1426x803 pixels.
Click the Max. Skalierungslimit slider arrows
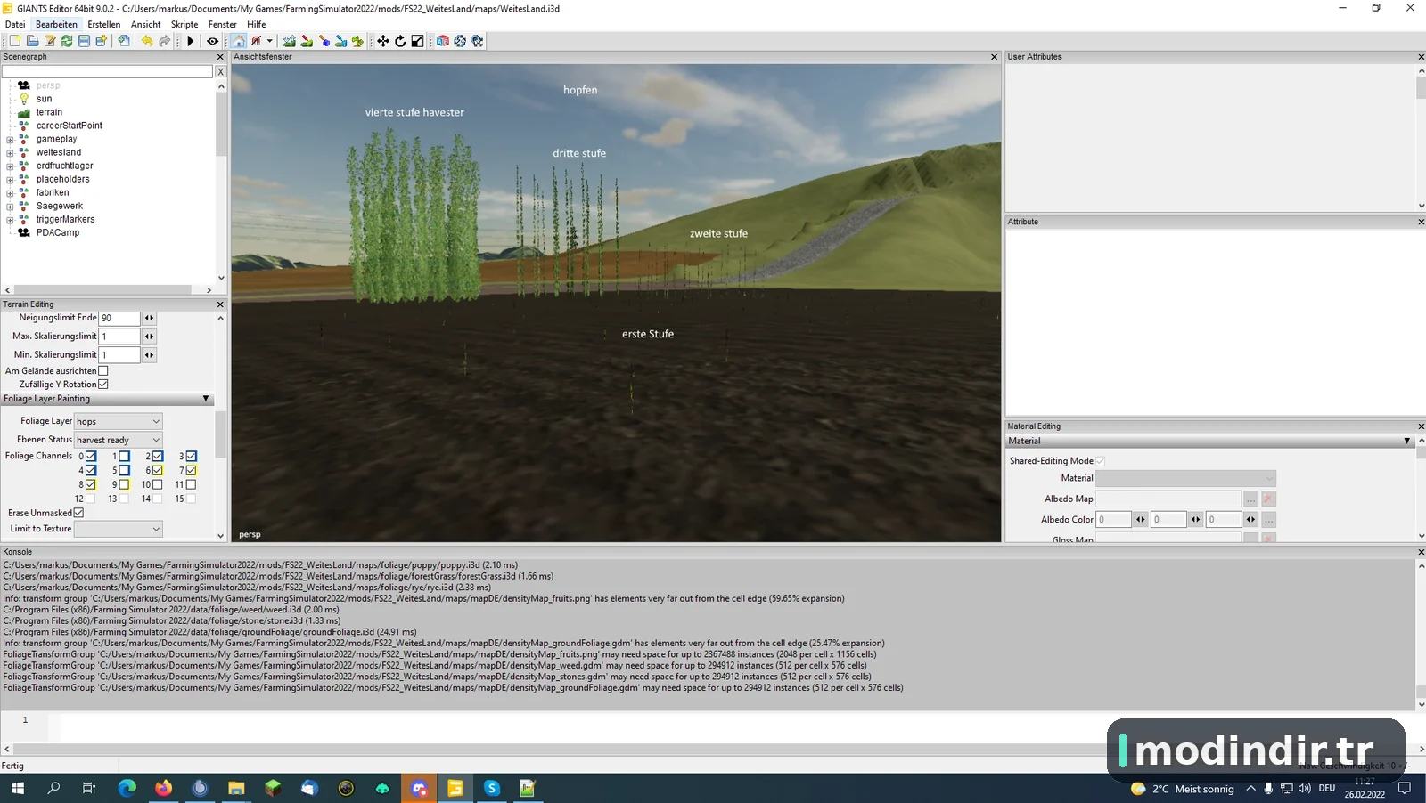click(x=149, y=337)
